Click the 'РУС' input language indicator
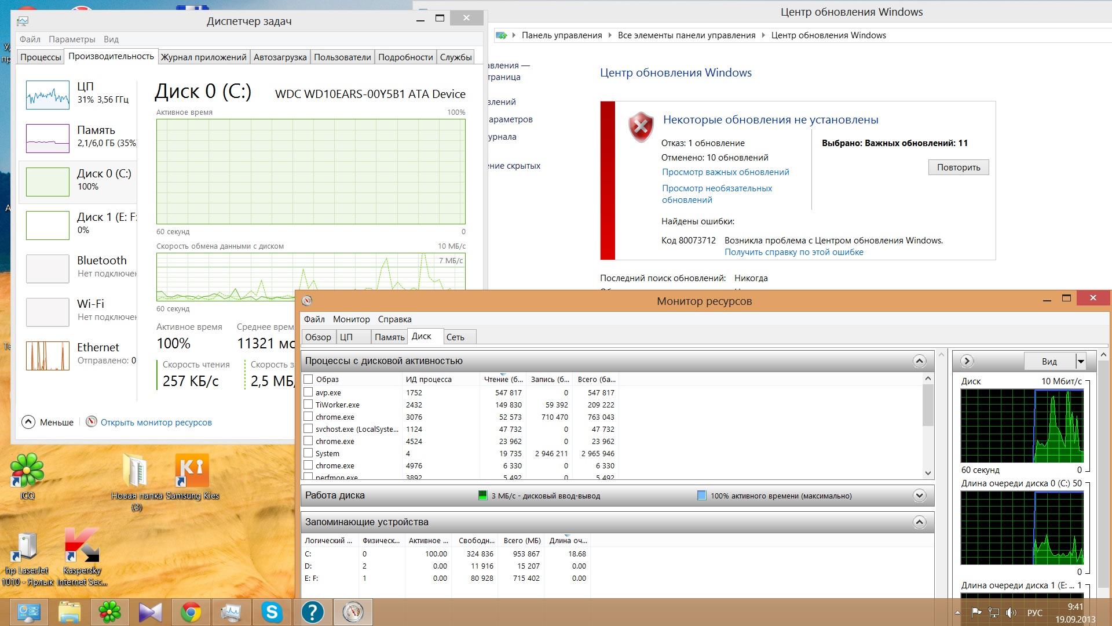The image size is (1112, 626). (1034, 613)
